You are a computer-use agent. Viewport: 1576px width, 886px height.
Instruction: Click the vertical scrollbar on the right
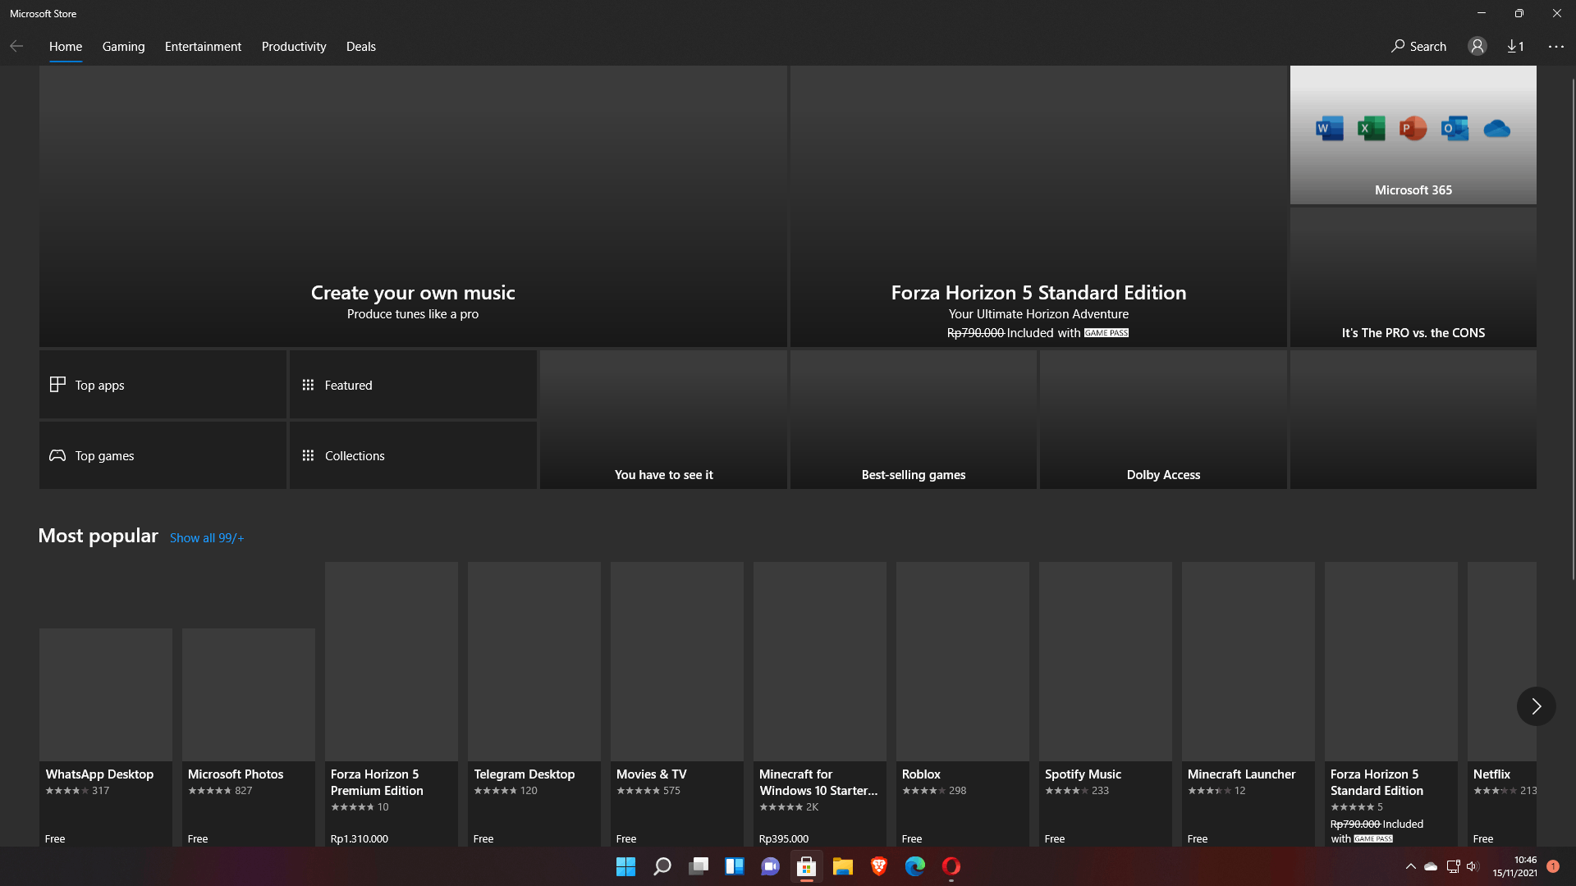pos(1572,328)
